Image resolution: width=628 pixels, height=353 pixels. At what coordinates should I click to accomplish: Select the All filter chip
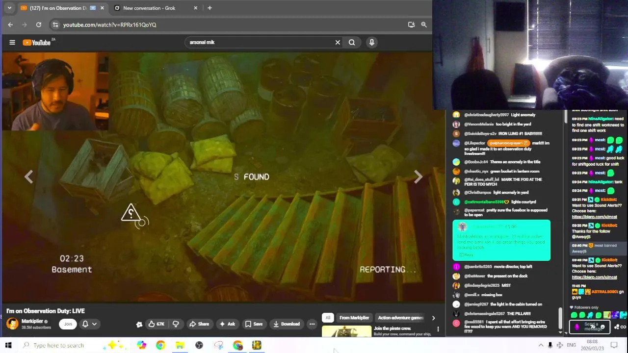click(x=328, y=318)
